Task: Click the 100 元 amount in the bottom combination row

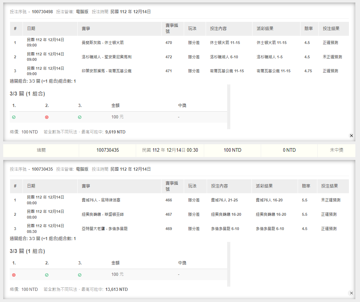Action: 117,274
